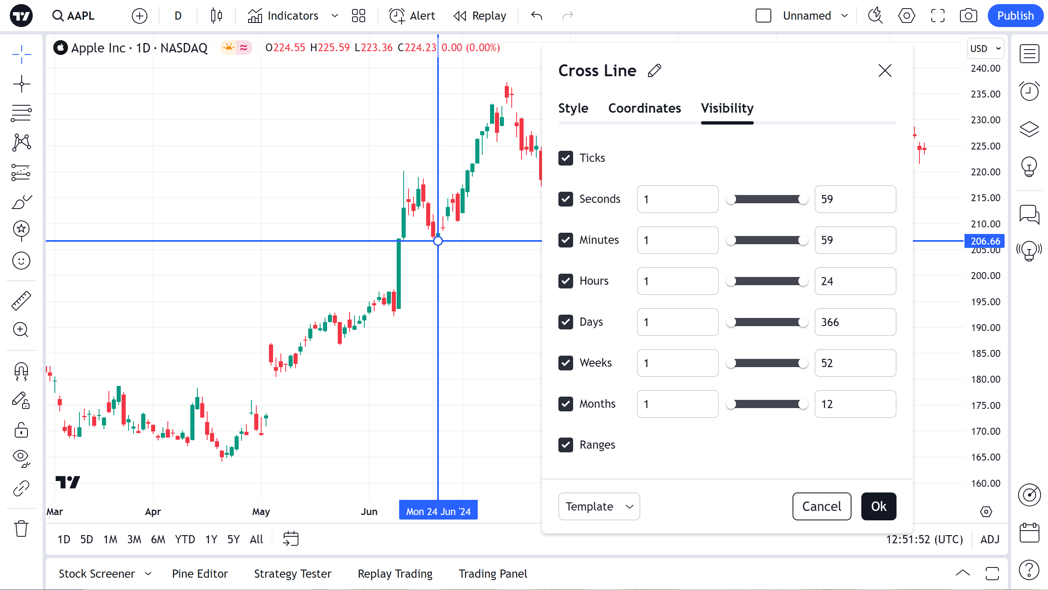Click the Cancel button
This screenshot has width=1048, height=590.
(x=822, y=506)
